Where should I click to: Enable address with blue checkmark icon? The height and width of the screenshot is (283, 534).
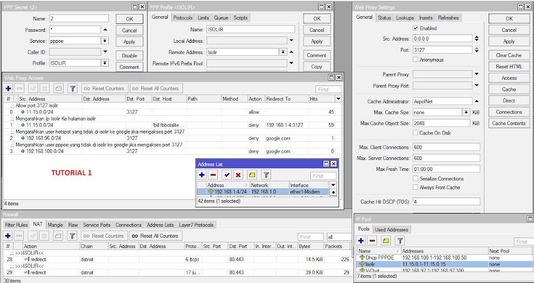[x=227, y=175]
